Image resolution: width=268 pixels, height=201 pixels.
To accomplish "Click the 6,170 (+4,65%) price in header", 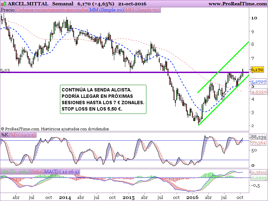I will (96, 4).
